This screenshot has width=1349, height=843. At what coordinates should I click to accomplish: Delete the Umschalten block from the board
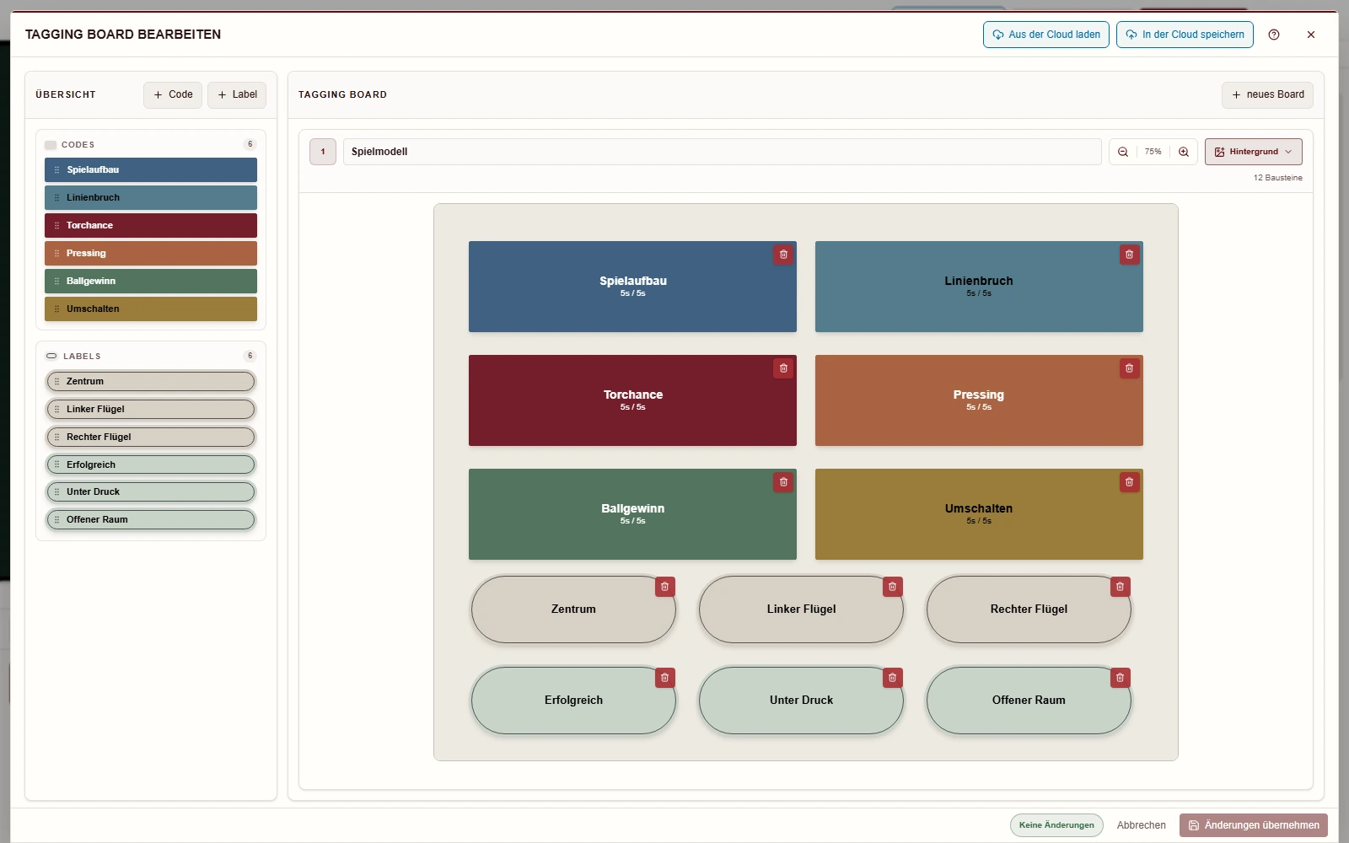click(1129, 482)
